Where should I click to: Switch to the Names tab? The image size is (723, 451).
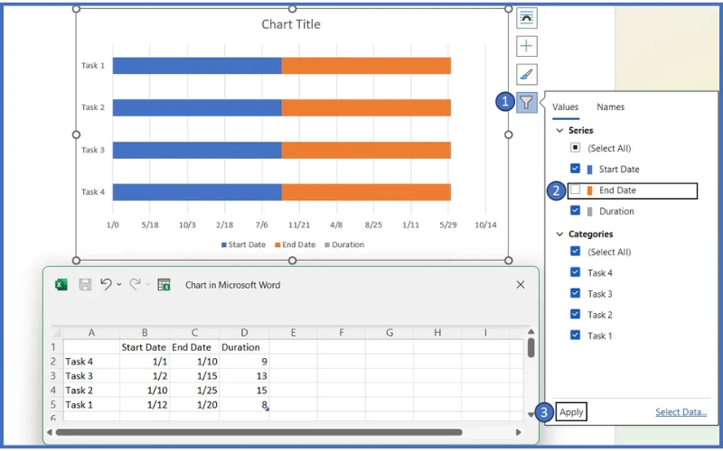pyautogui.click(x=611, y=106)
